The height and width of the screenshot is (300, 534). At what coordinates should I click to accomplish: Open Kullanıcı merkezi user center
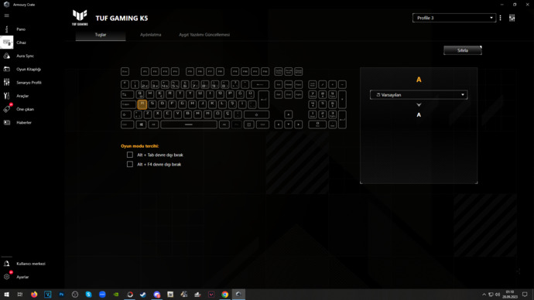pyautogui.click(x=31, y=264)
